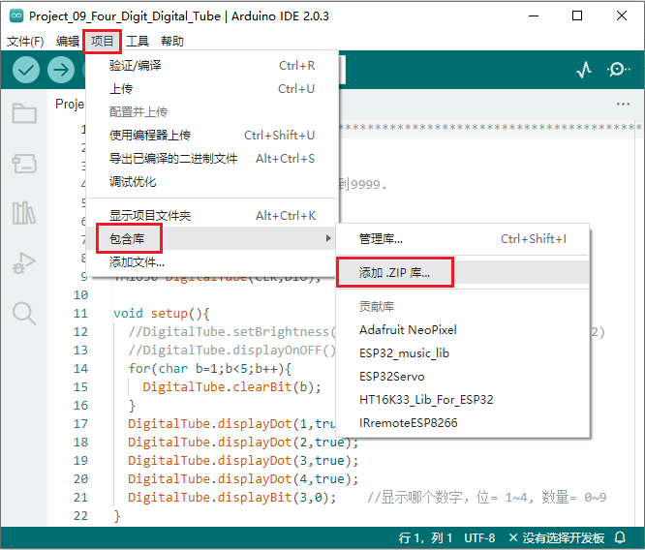645x550 pixels.
Task: Click 验证/编译 in the project menu
Action: coord(136,66)
